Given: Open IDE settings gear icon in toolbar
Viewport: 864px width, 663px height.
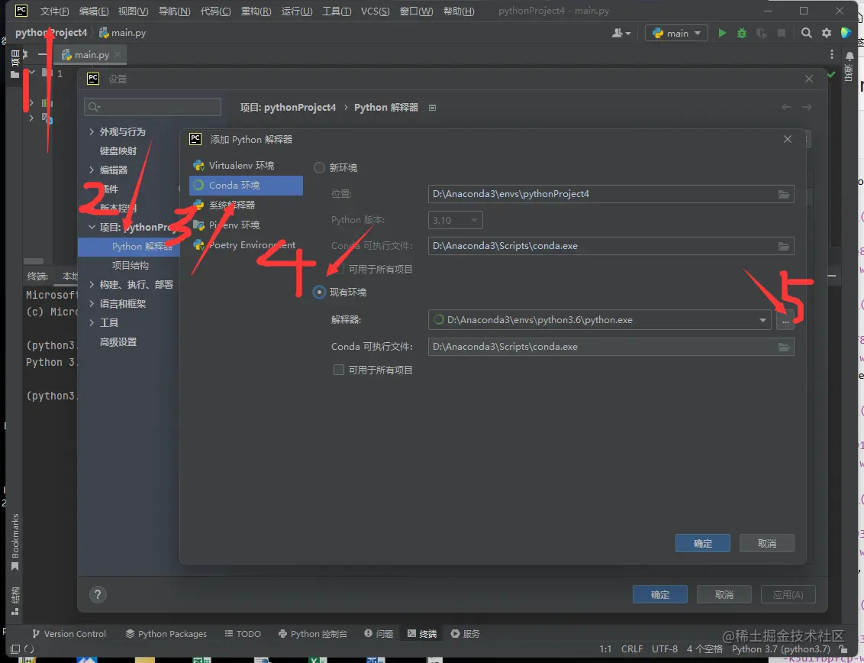Looking at the screenshot, I should point(826,33).
